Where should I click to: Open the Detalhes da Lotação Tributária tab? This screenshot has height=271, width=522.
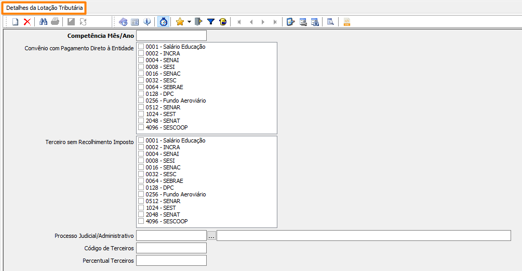point(43,8)
